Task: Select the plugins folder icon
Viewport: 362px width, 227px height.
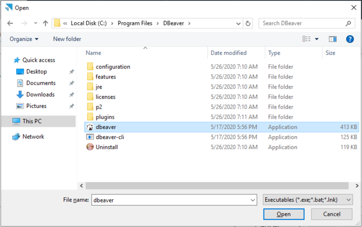Action: pos(90,117)
